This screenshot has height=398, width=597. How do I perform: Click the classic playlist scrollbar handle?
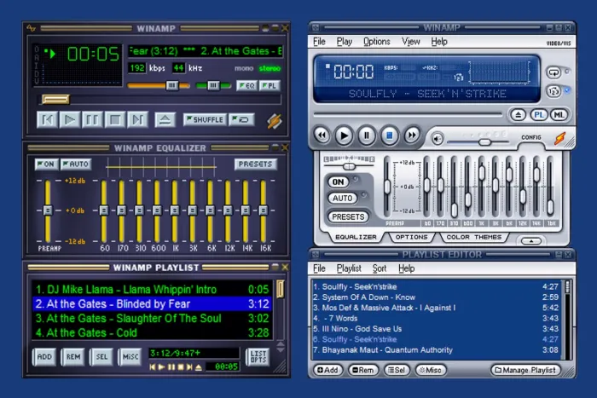coord(281,290)
